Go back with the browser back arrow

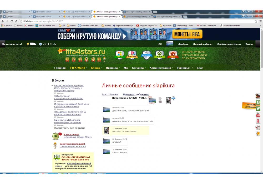click(3, 21)
